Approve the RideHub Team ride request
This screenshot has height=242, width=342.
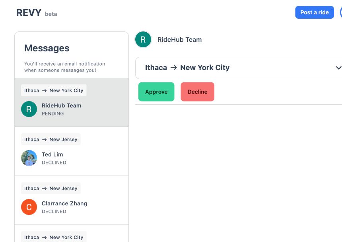(156, 92)
